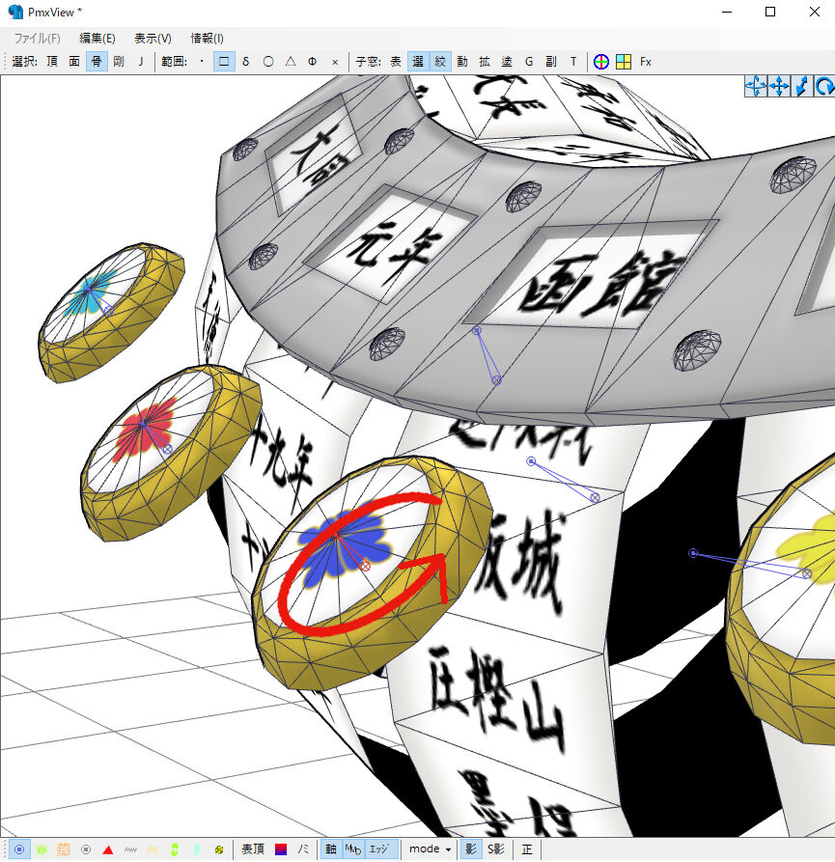Toggle the 選 sub-window
Viewport: 835px width, 862px height.
pyautogui.click(x=418, y=62)
